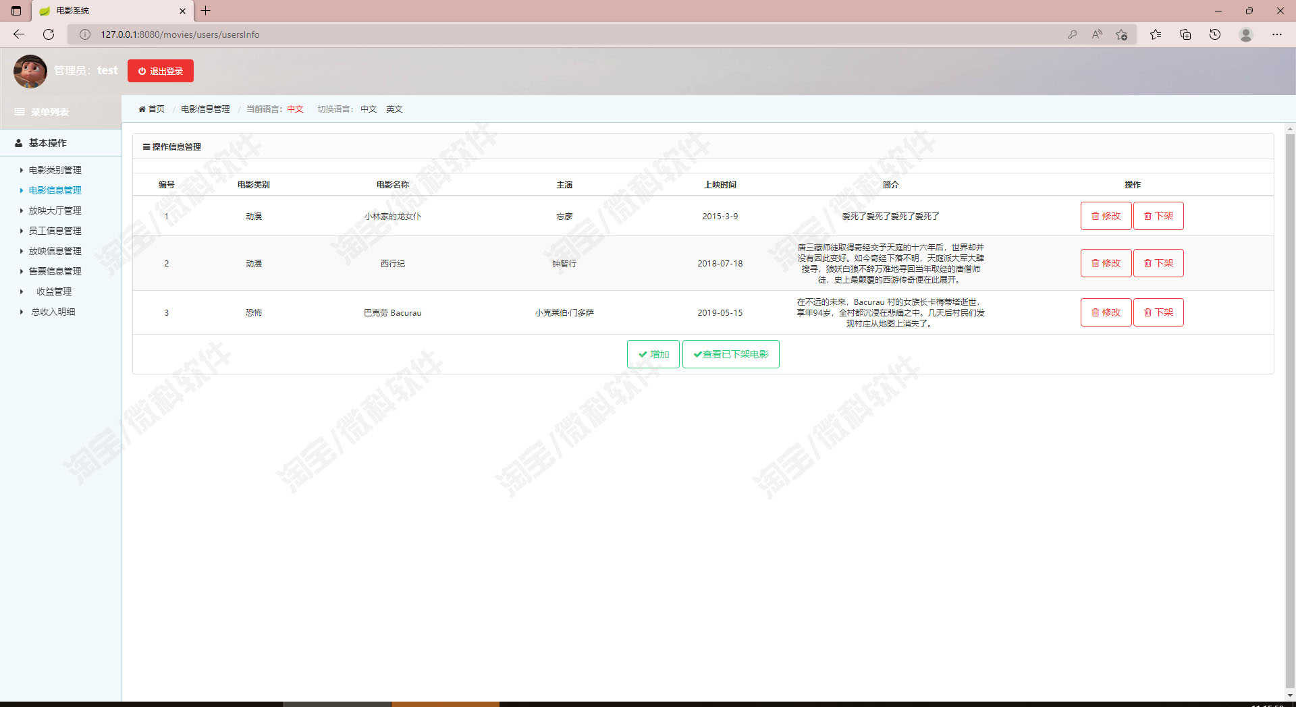The image size is (1296, 707).
Task: Click 电影信息管理 breadcrumb
Action: pos(205,109)
